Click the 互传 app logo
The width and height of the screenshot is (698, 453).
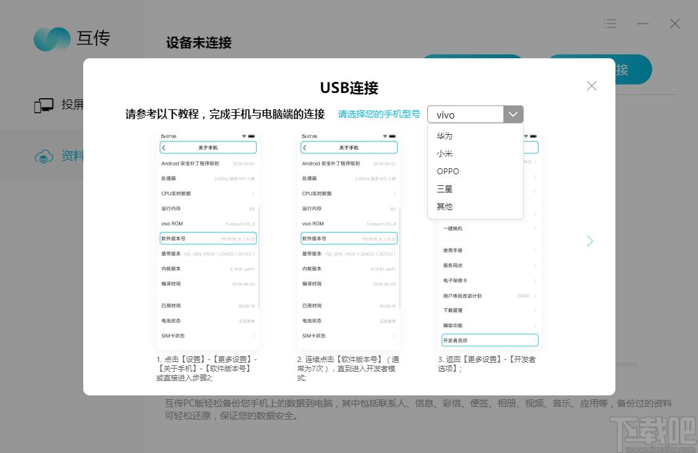tap(71, 39)
